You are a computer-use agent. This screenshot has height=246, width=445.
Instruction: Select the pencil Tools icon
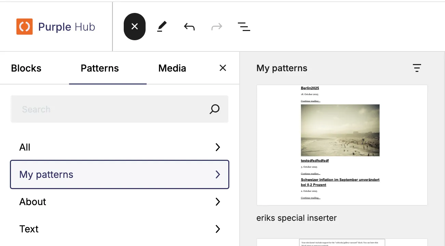click(162, 27)
